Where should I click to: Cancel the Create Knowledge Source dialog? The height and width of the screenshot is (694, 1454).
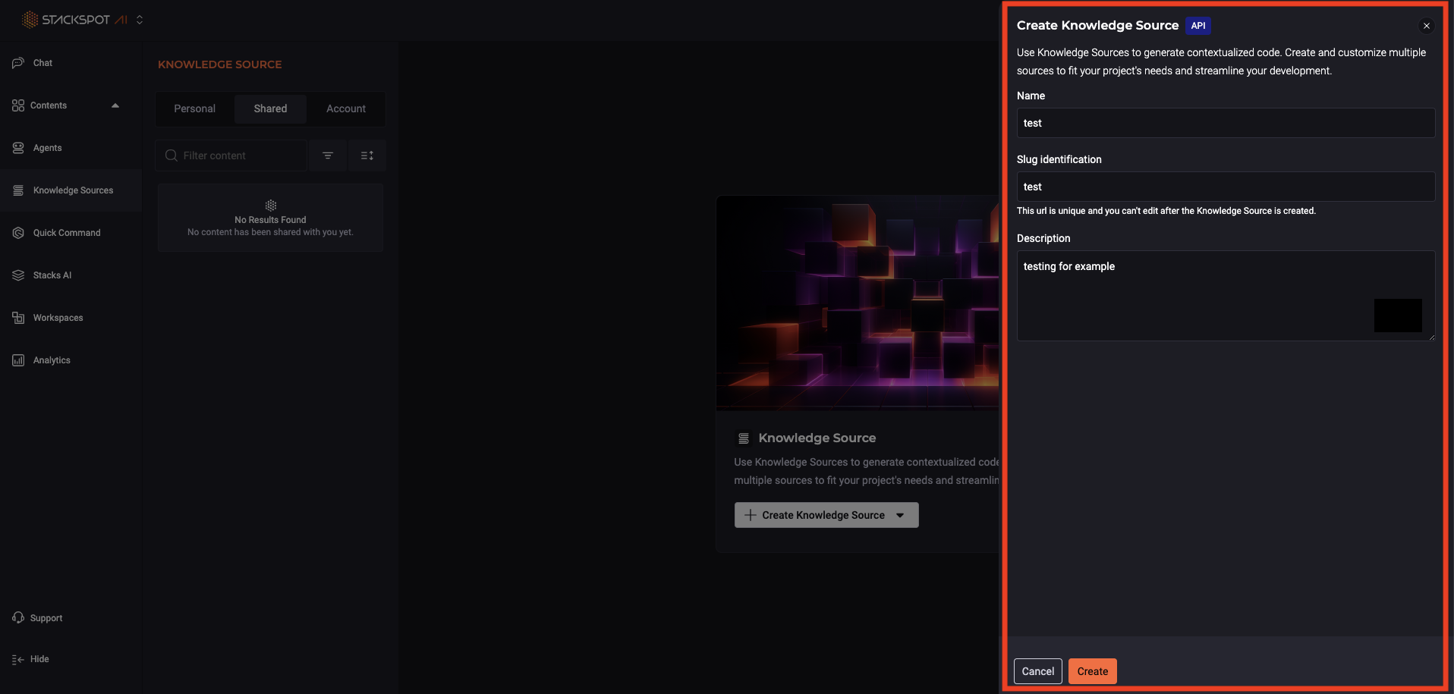click(x=1037, y=670)
